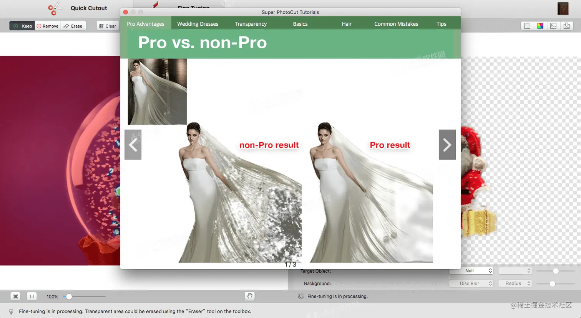Select the hand pan tool

click(250, 296)
